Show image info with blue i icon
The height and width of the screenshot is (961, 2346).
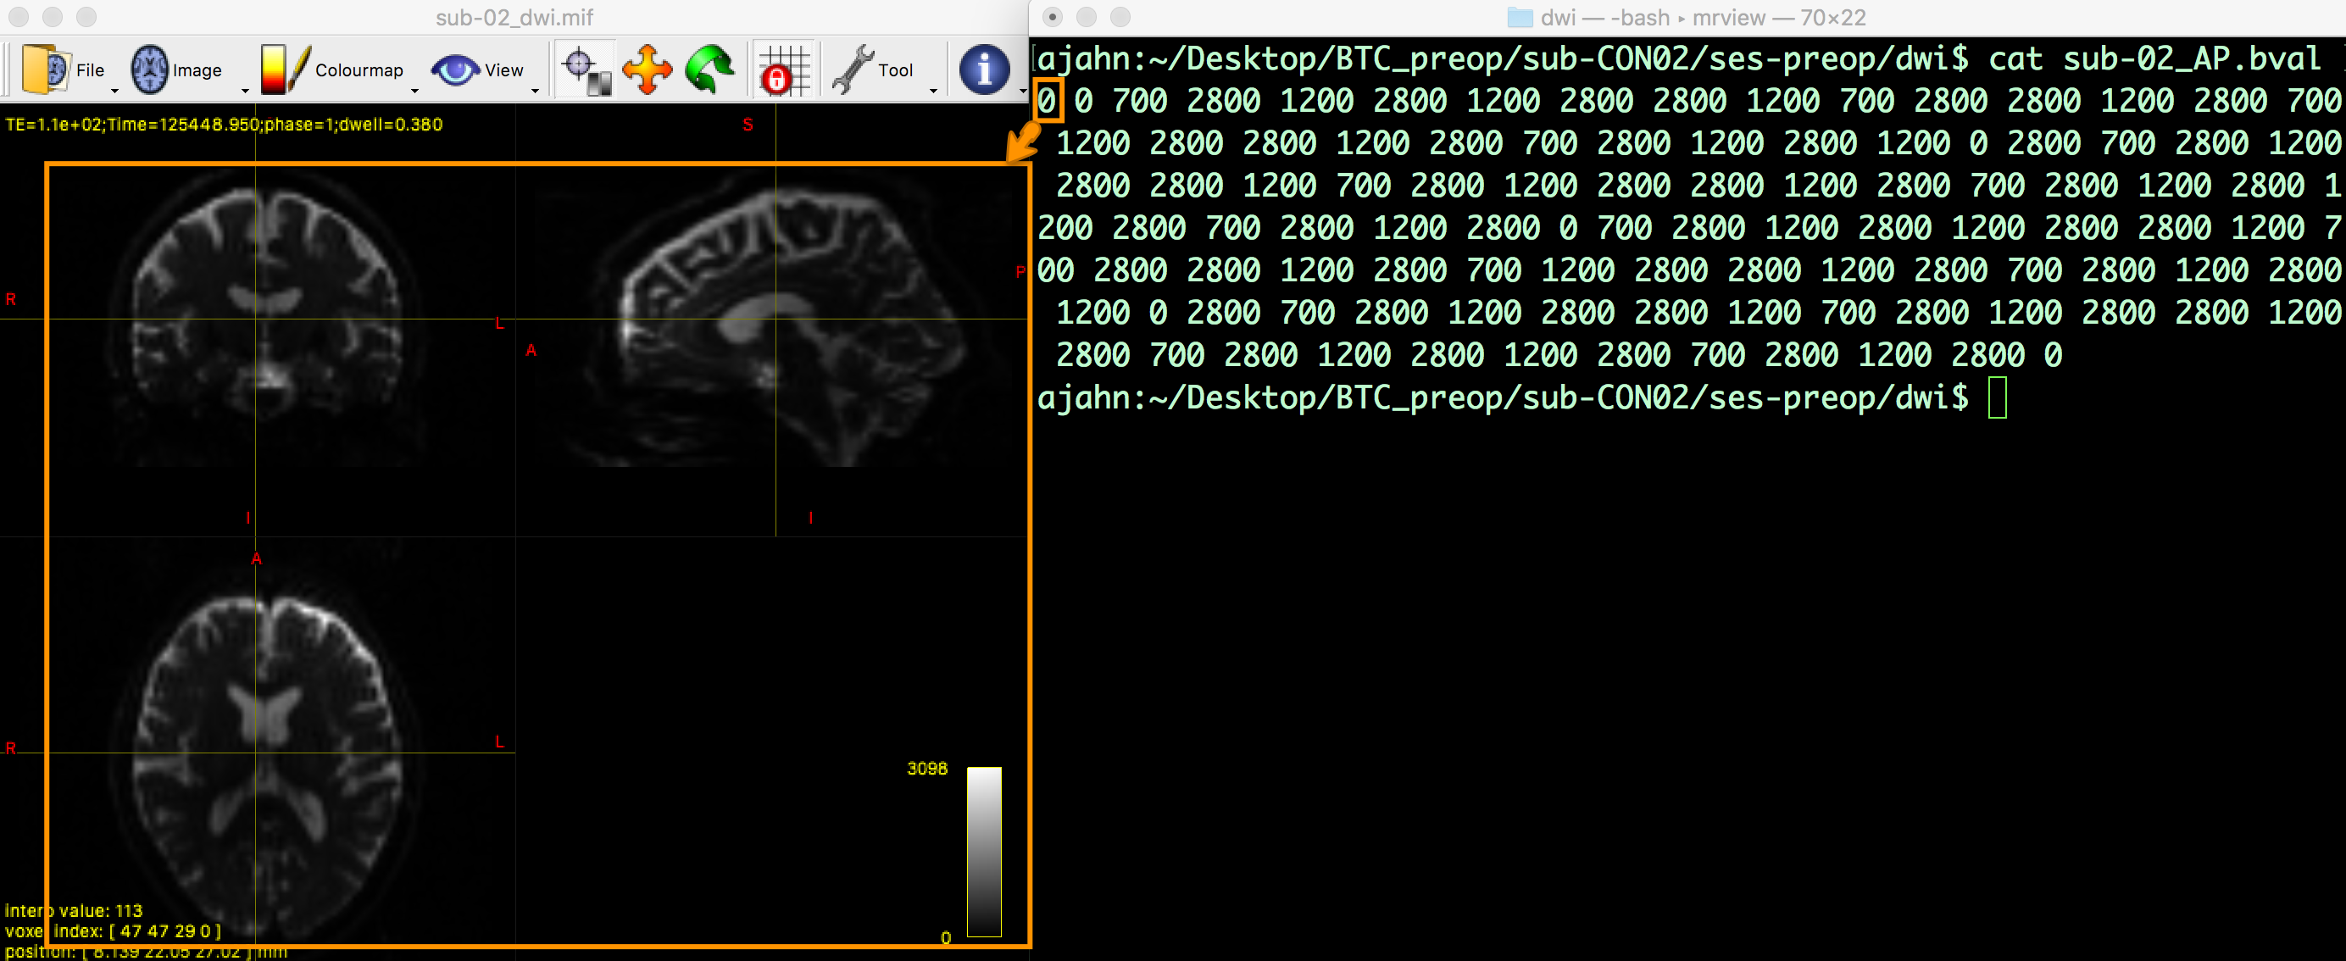coord(985,69)
